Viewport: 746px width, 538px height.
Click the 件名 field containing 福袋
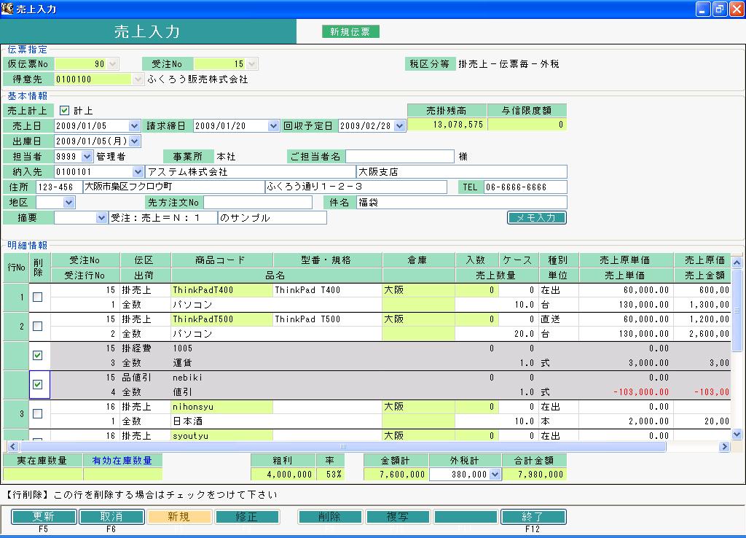coord(461,203)
